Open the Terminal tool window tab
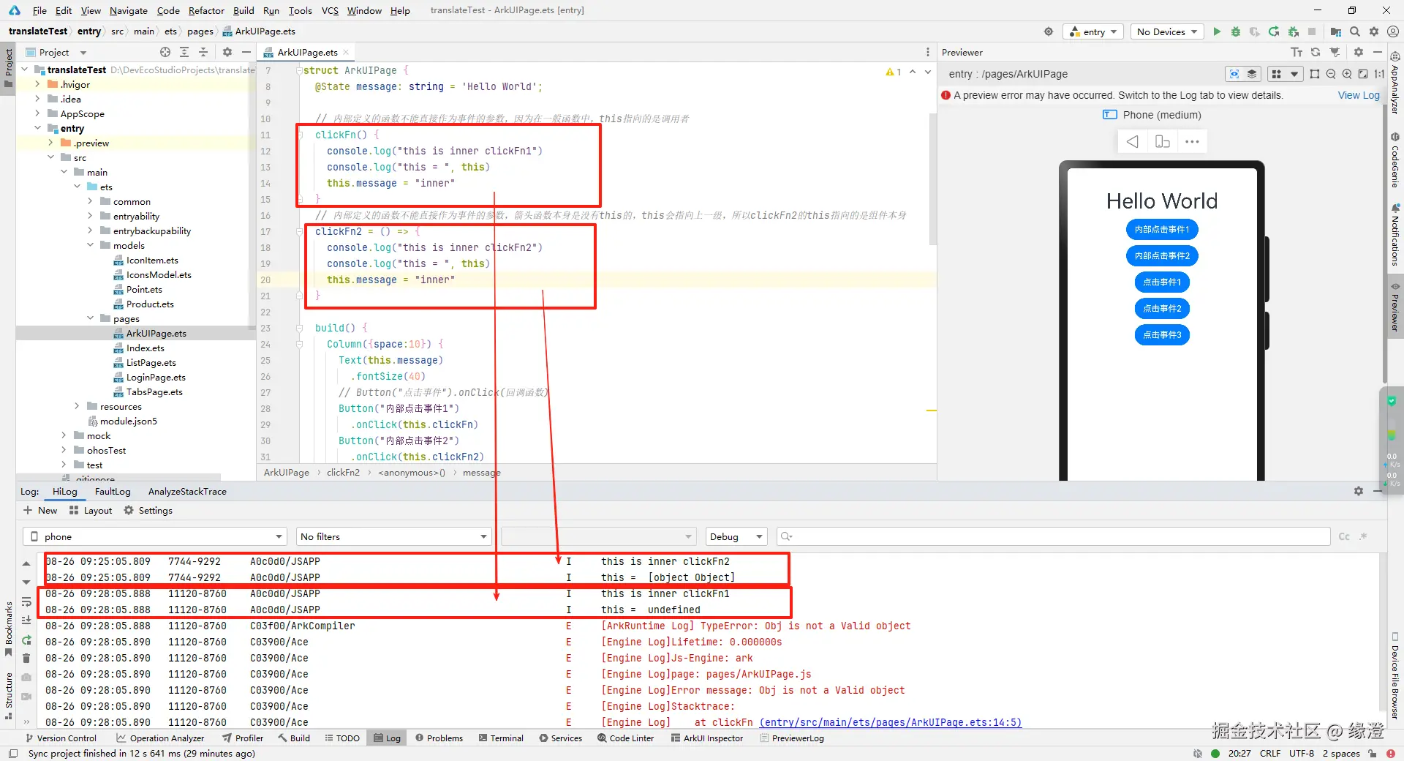This screenshot has width=1404, height=761. (501, 738)
